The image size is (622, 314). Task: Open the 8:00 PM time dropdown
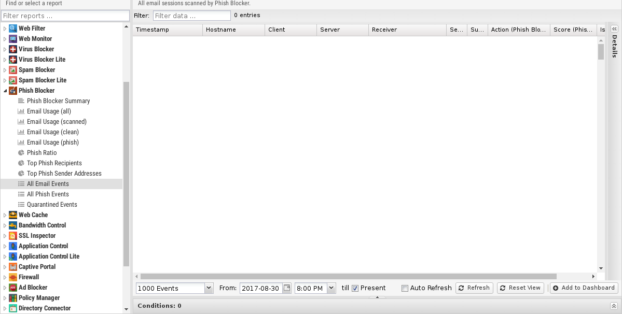pyautogui.click(x=331, y=288)
